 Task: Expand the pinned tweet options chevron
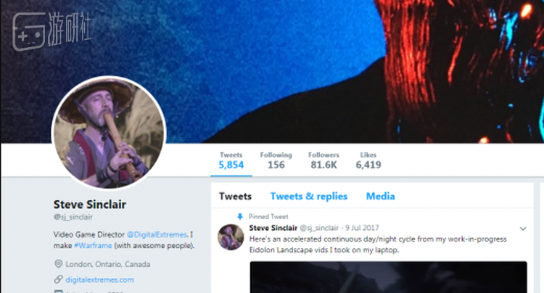(523, 228)
